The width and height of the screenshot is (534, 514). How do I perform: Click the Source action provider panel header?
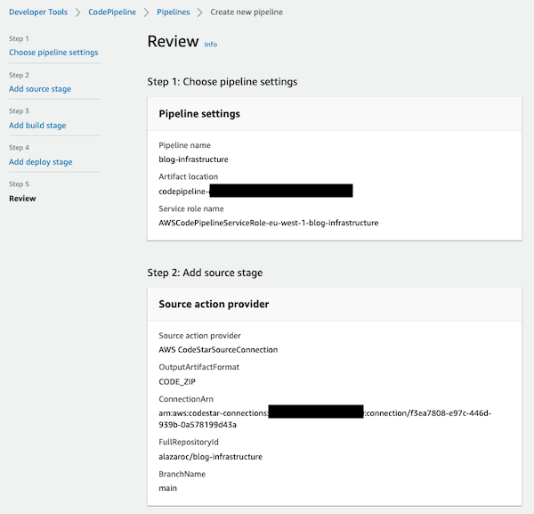tap(335, 304)
